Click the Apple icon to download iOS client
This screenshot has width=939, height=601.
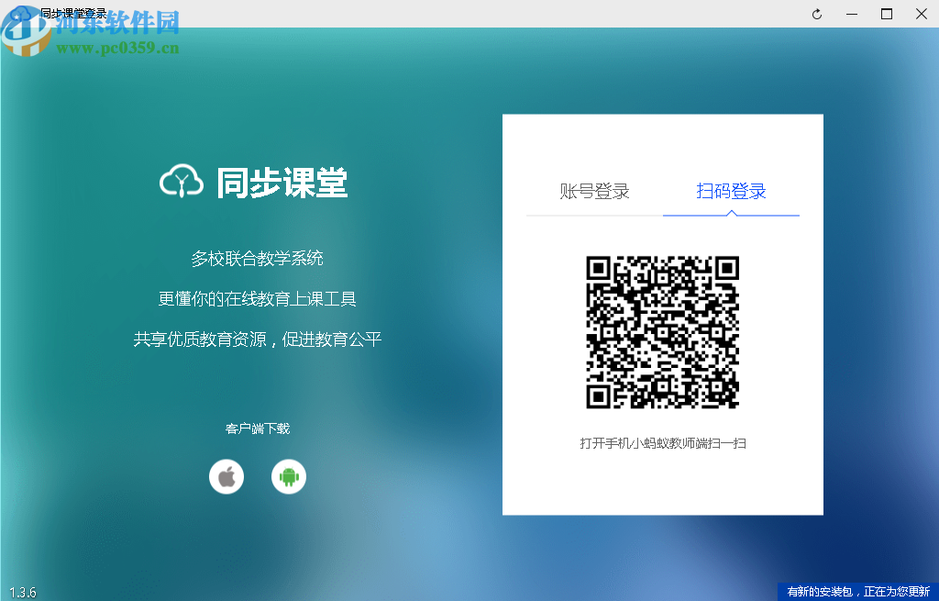(x=226, y=476)
